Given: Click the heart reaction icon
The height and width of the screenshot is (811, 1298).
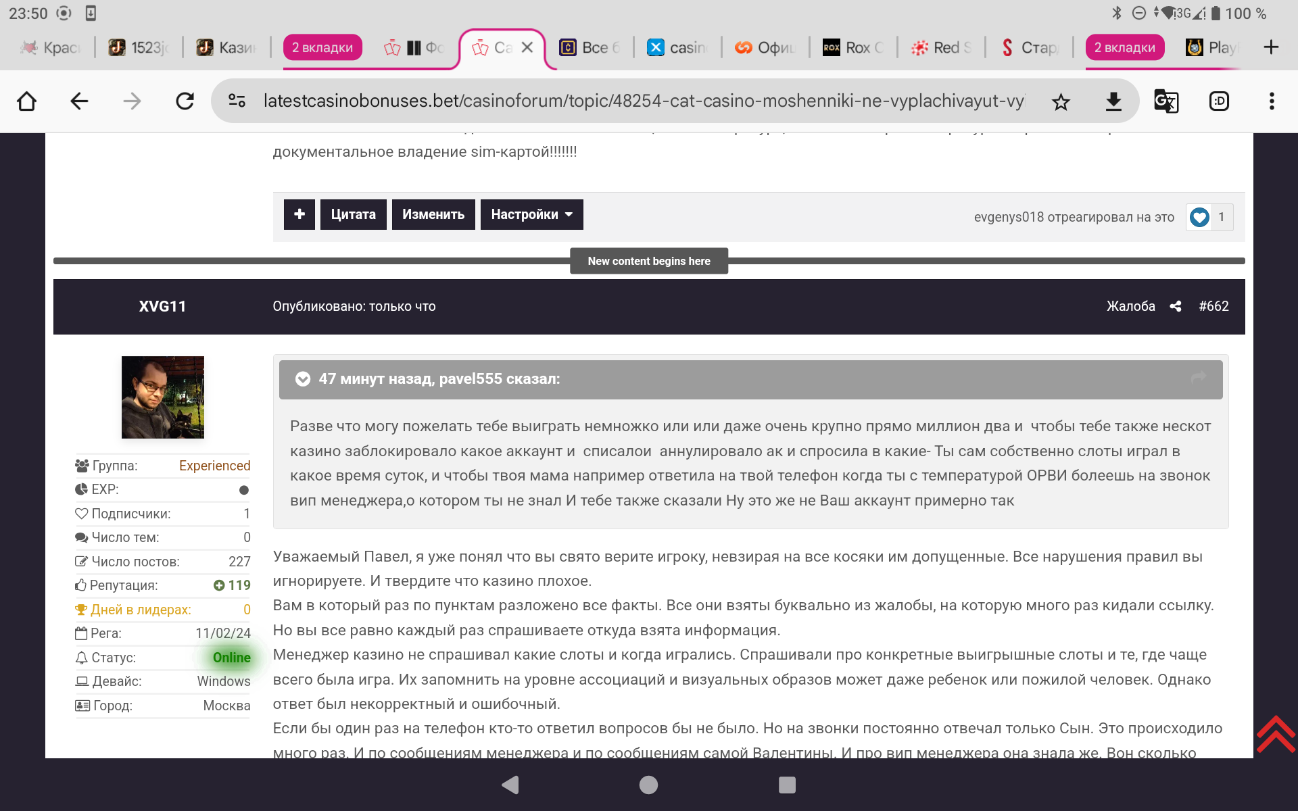Looking at the screenshot, I should (x=1199, y=217).
